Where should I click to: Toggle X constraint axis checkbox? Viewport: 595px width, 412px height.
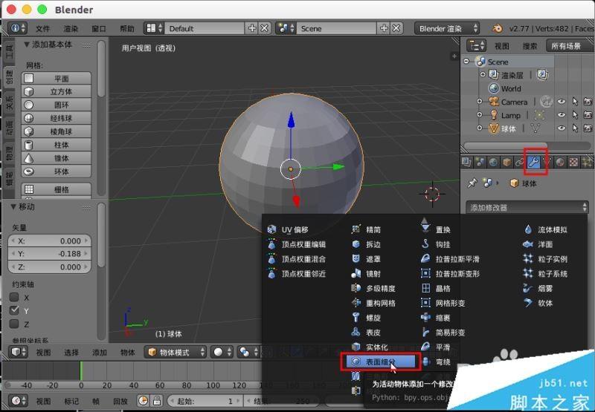coord(14,297)
